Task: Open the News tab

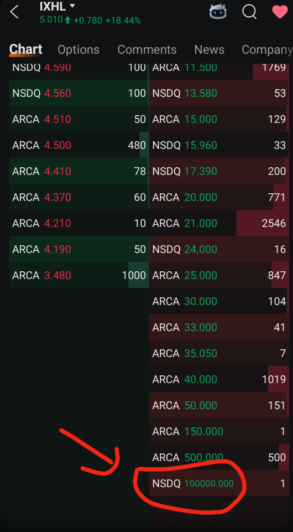Action: (210, 49)
